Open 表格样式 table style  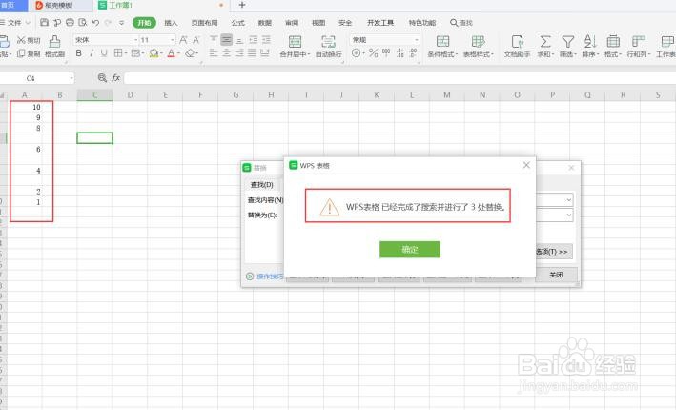point(478,47)
